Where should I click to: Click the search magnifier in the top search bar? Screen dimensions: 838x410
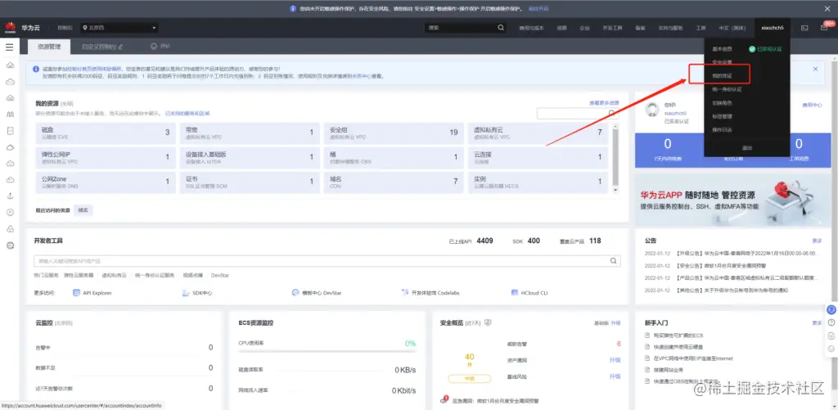[x=501, y=28]
